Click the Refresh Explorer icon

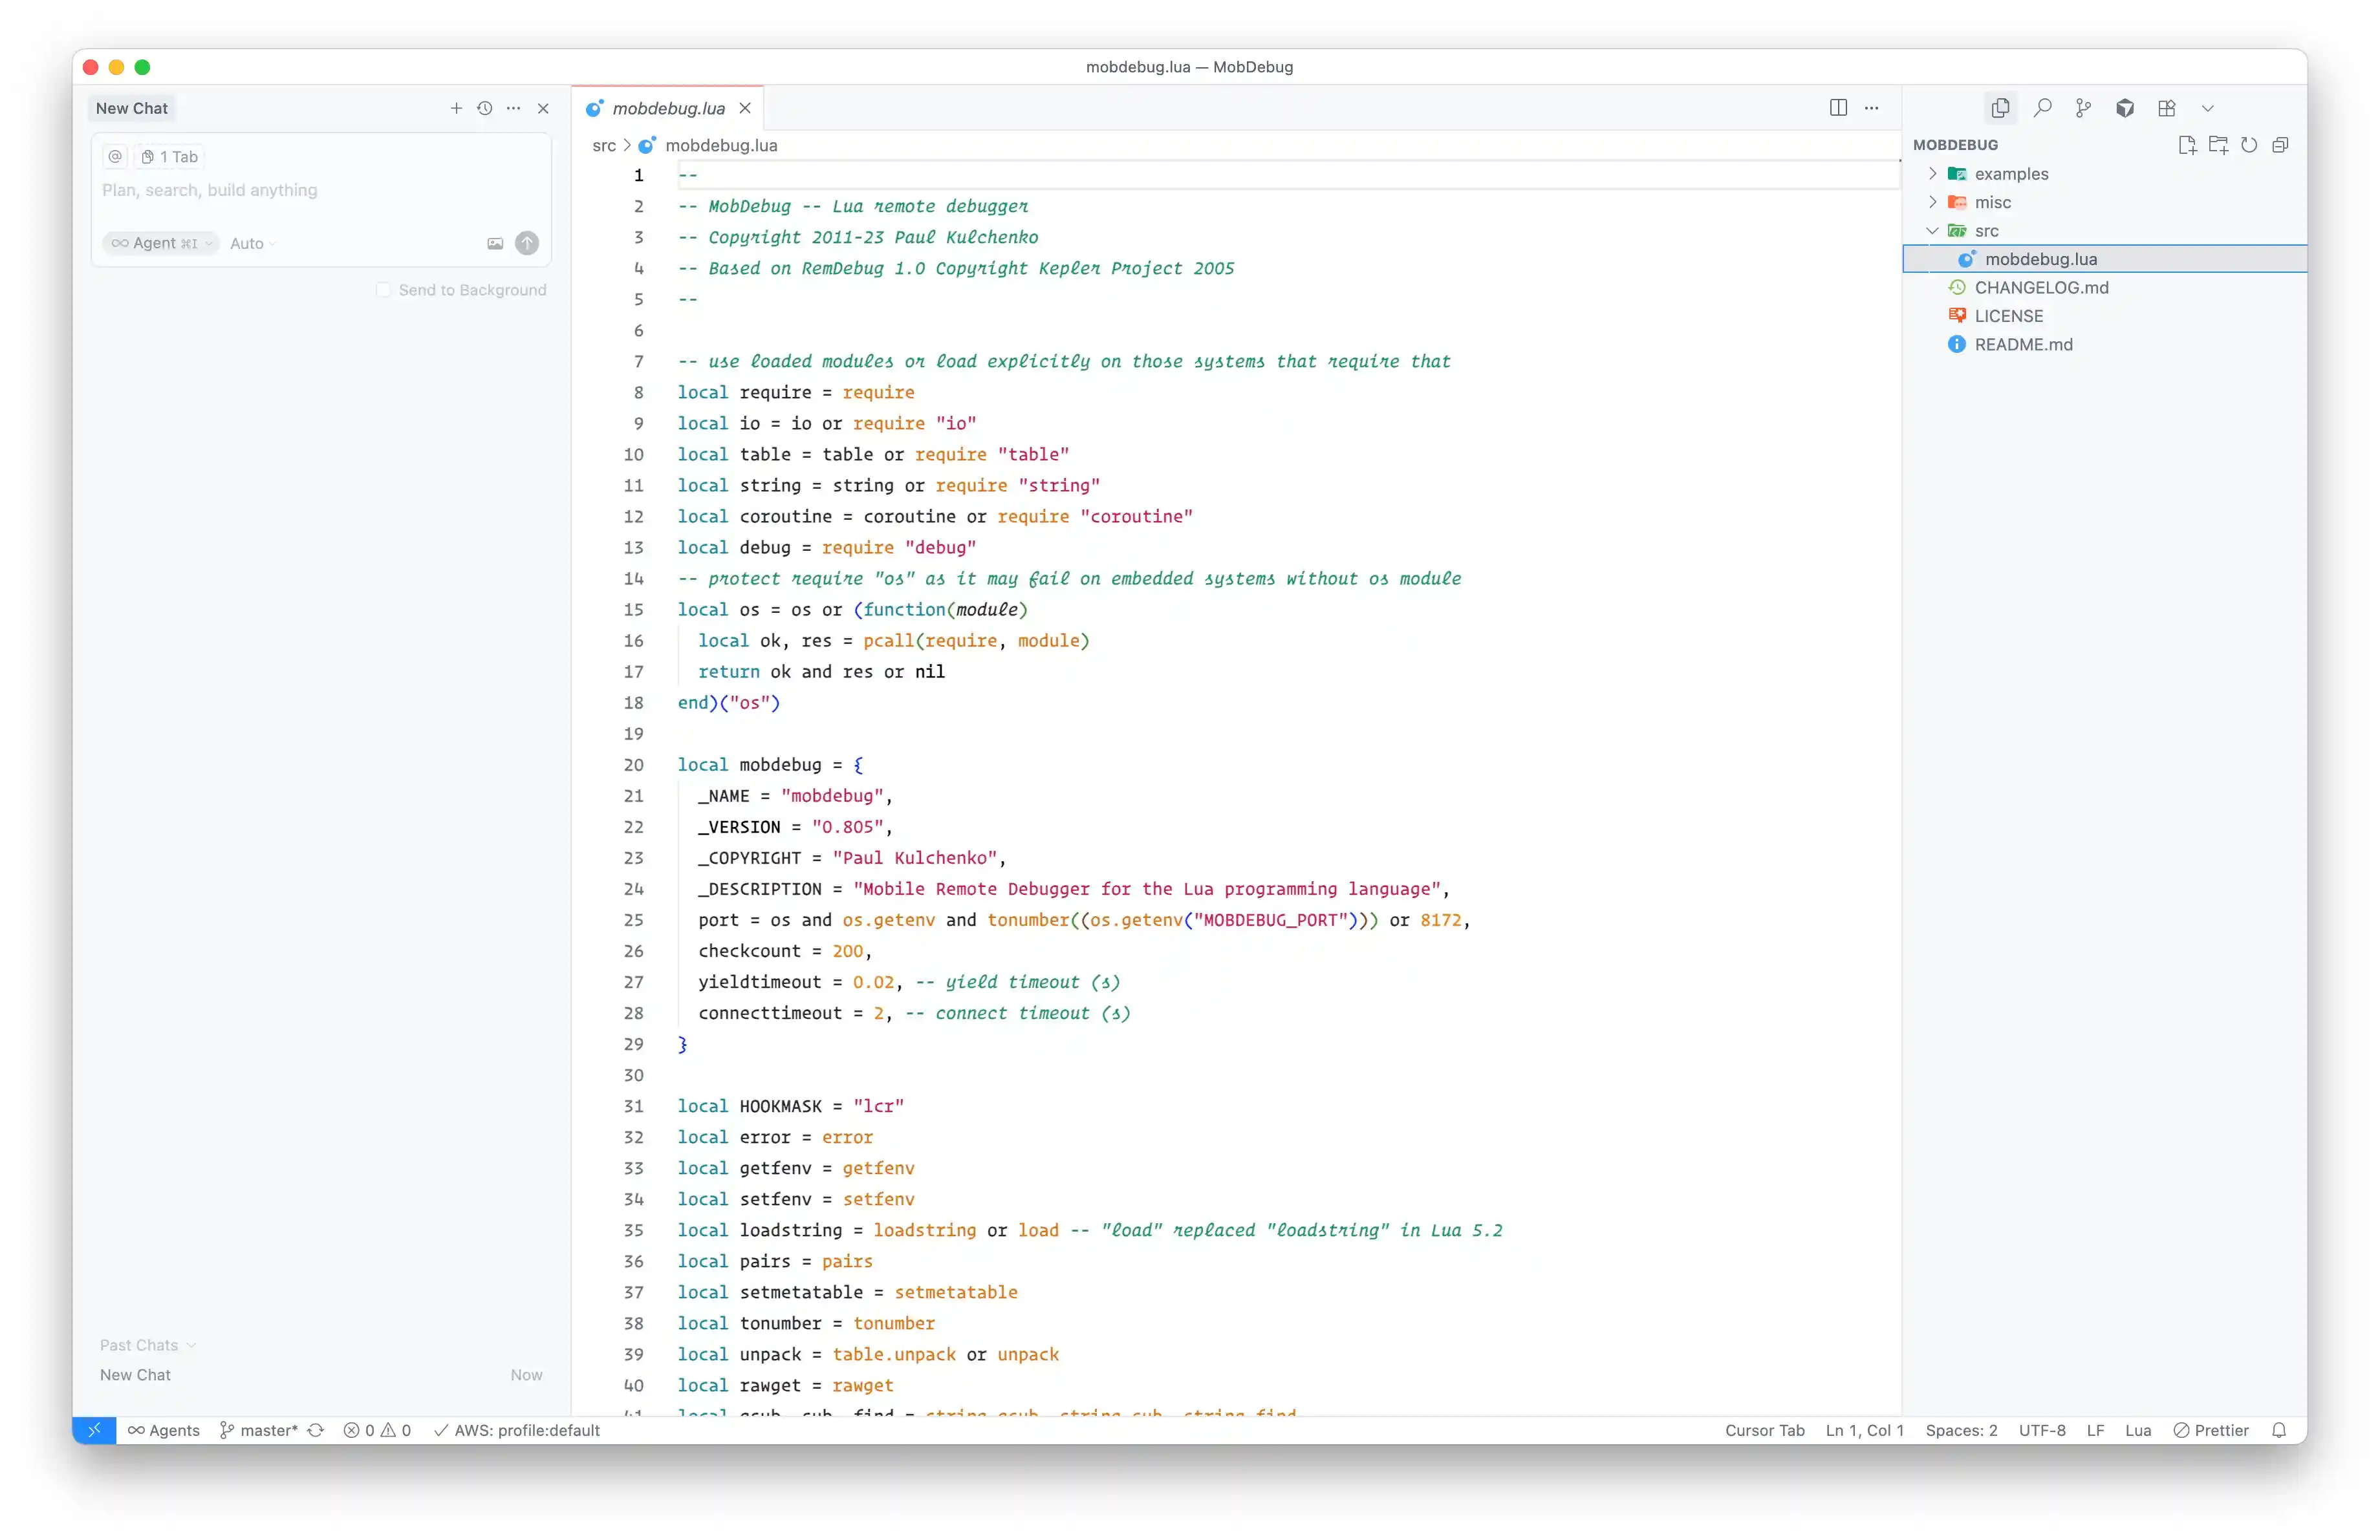[2249, 145]
